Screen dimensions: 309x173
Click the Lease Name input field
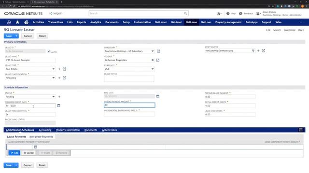tap(30, 60)
